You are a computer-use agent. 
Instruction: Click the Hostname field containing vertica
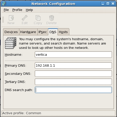click(x=73, y=55)
